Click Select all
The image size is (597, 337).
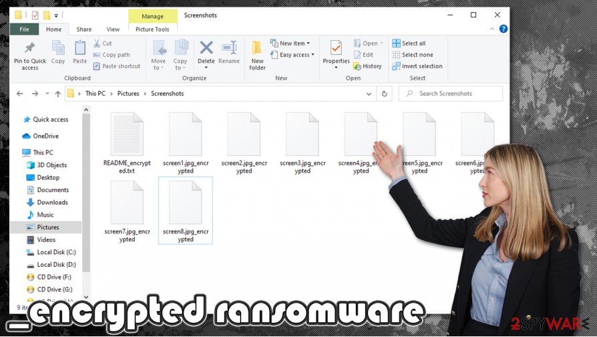409,43
